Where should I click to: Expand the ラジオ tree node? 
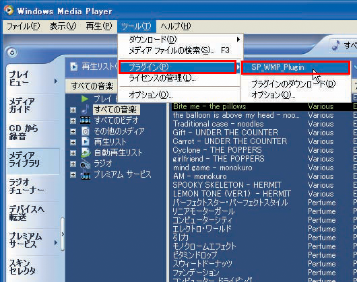[x=73, y=164]
